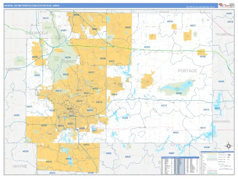Select ZIP code 44312
The height and width of the screenshot is (179, 238).
86,145
